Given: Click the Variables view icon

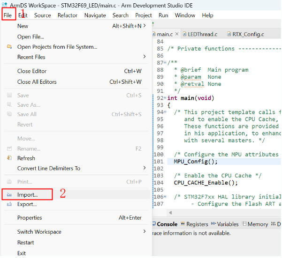Looking at the screenshot, I should point(213,224).
